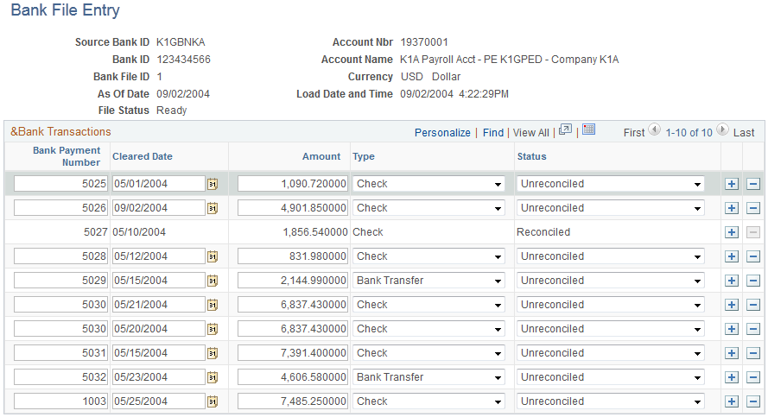The height and width of the screenshot is (417, 768).
Task: Click cleared date field 05/23/2004
Action: click(x=159, y=377)
